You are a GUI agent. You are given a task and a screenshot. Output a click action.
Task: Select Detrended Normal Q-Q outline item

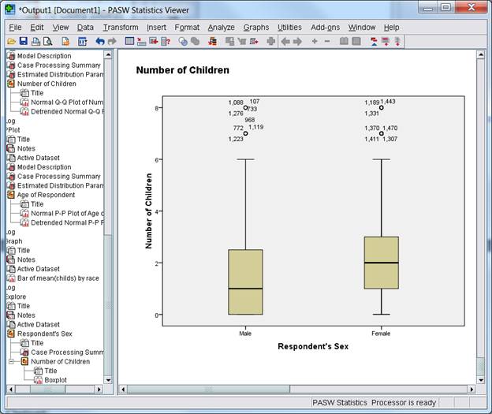[66, 111]
